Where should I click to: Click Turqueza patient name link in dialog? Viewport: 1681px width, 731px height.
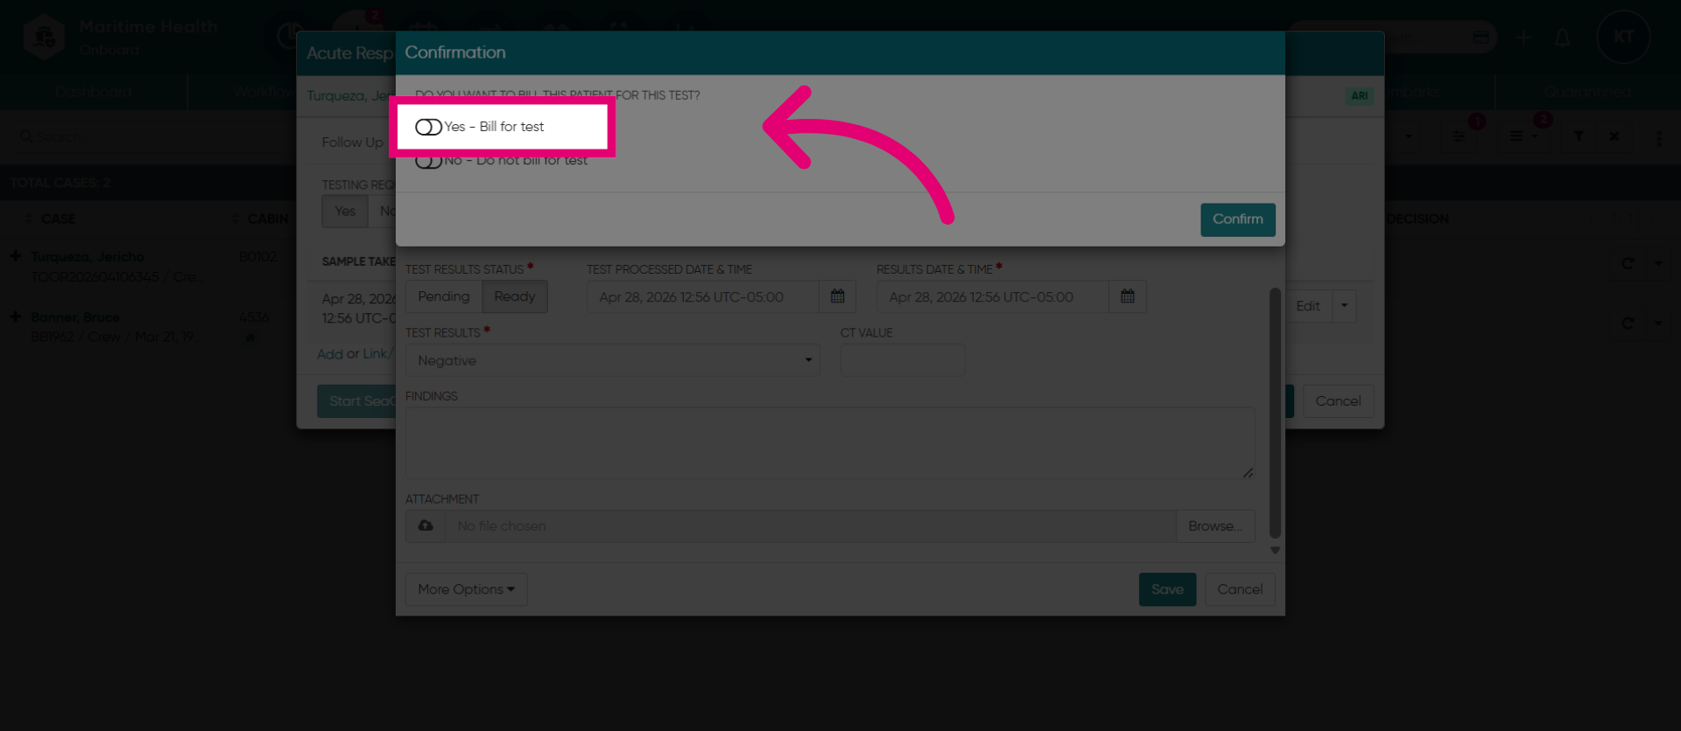(x=350, y=95)
